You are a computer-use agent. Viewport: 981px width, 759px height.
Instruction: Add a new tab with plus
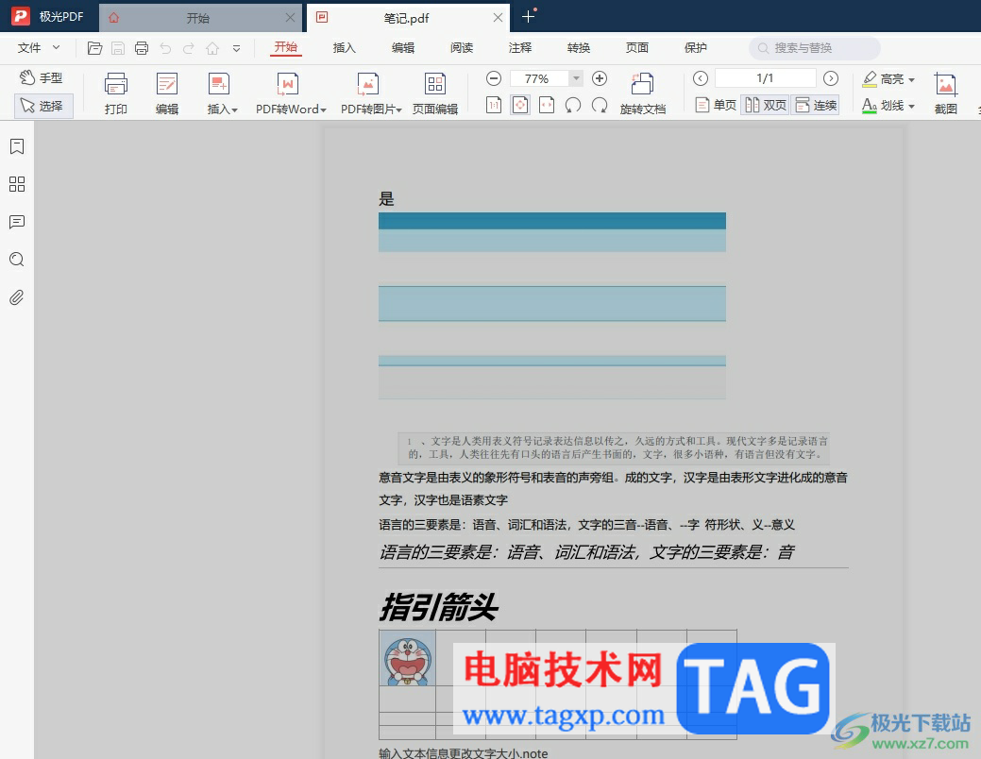(x=529, y=16)
